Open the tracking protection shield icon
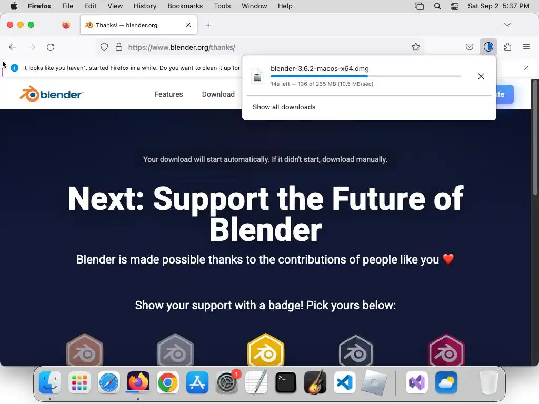 (x=104, y=47)
